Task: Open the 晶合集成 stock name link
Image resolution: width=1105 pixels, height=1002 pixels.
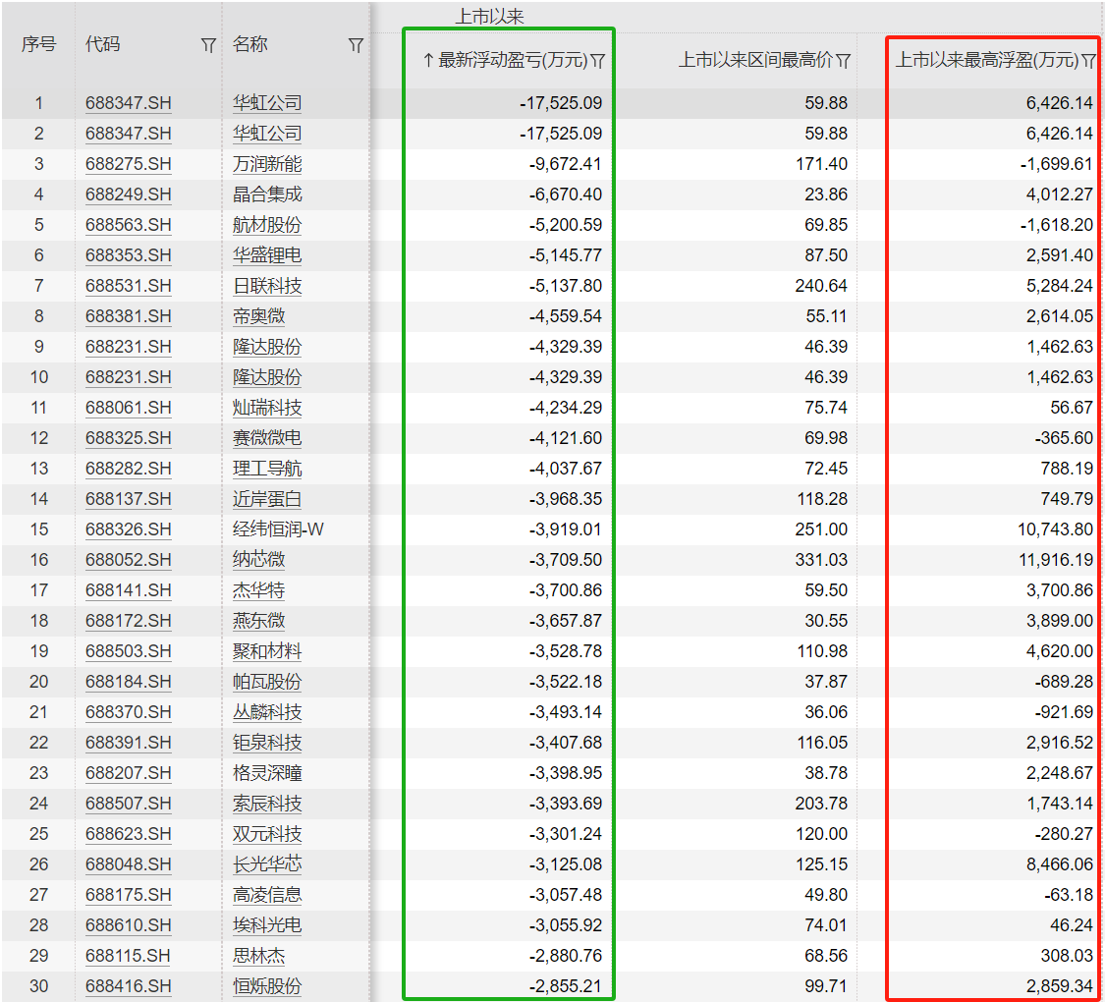Action: (266, 195)
